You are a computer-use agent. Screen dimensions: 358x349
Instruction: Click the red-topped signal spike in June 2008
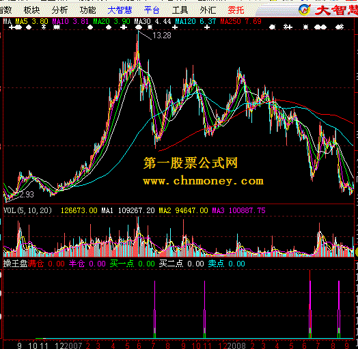point(310,304)
